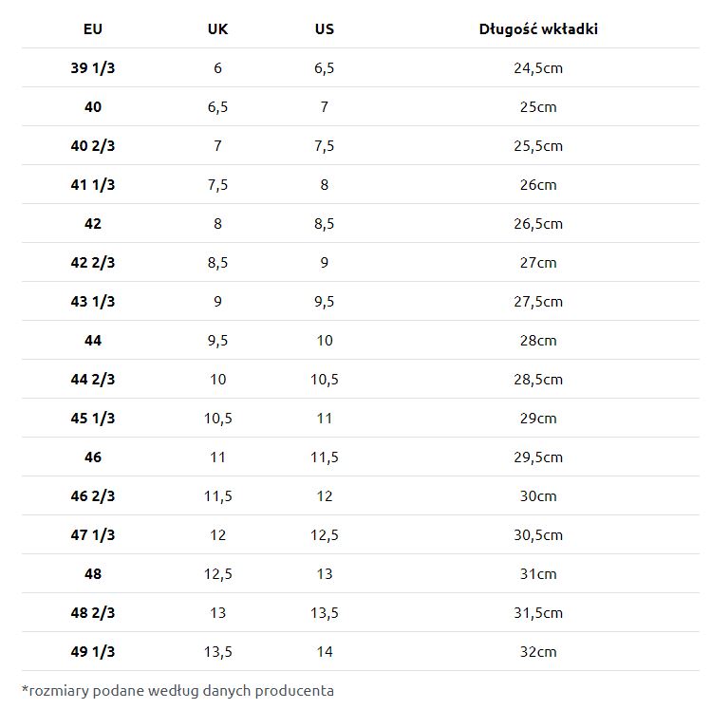Click the 27cm insole length cell
This screenshot has height=709, width=711.
coord(538,263)
